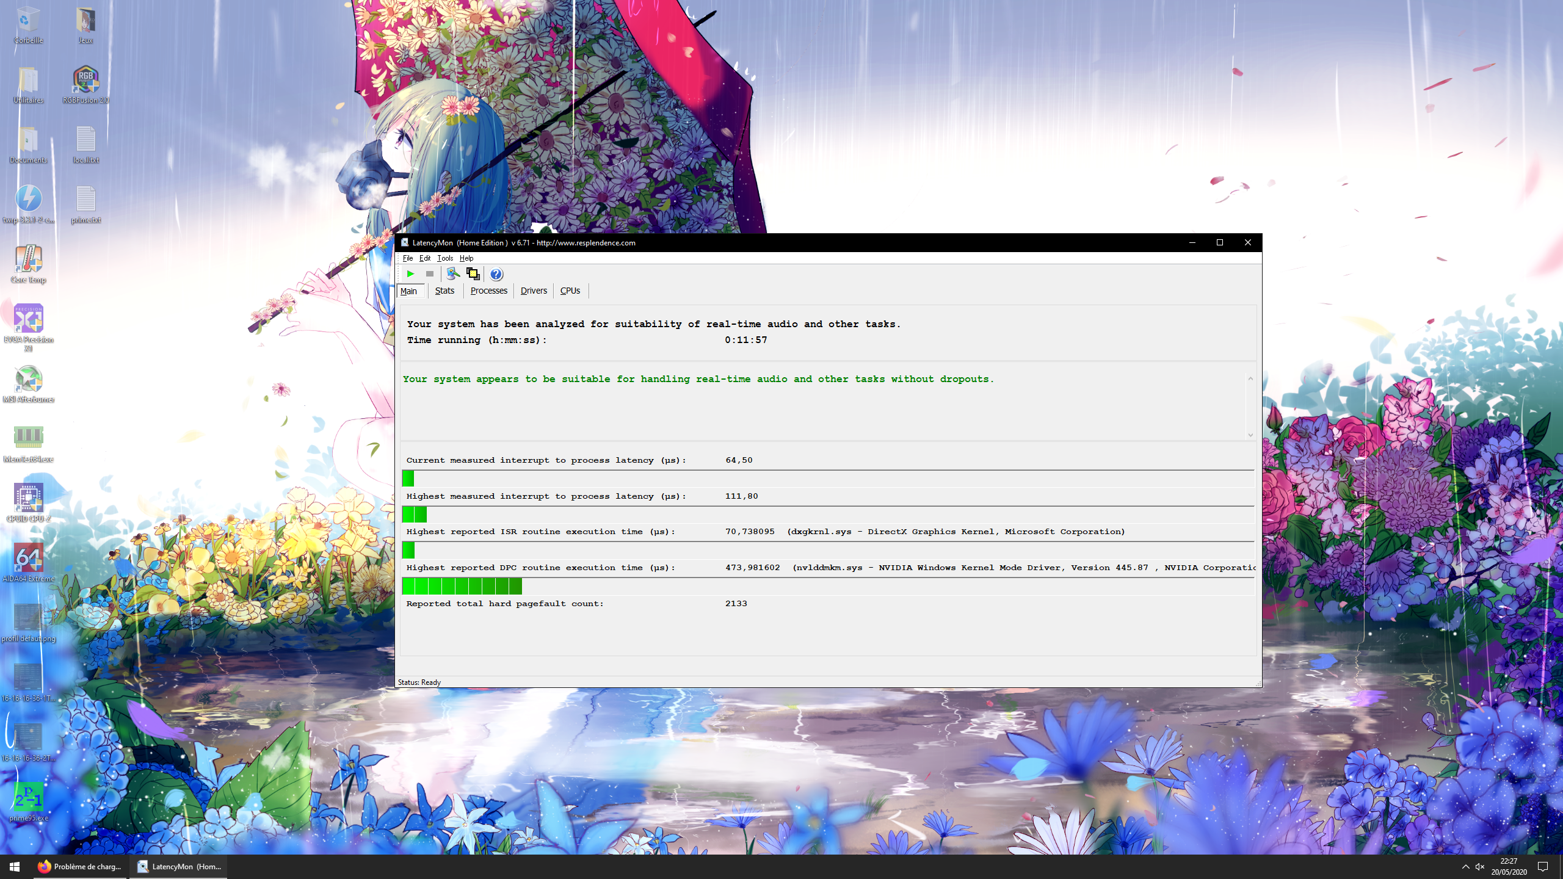The height and width of the screenshot is (879, 1563).
Task: Open the Tools menu
Action: tap(445, 258)
